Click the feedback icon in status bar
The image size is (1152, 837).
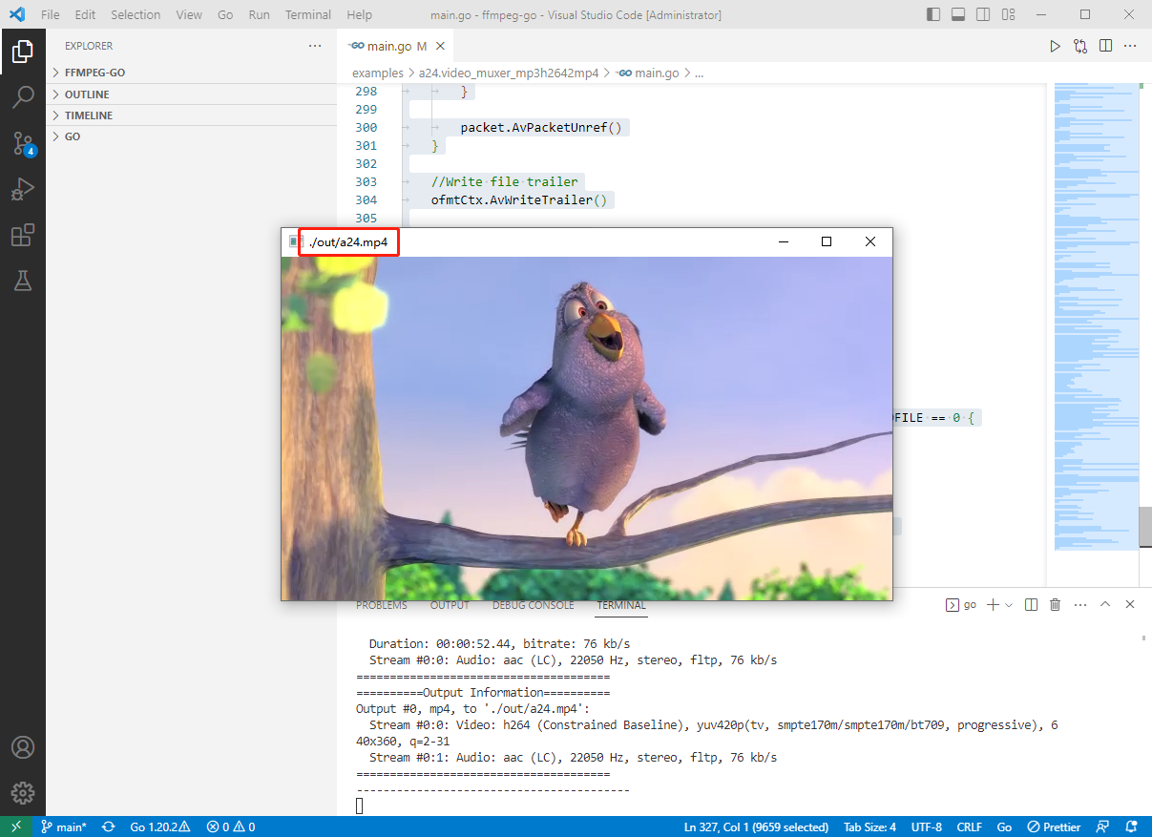coord(1103,827)
